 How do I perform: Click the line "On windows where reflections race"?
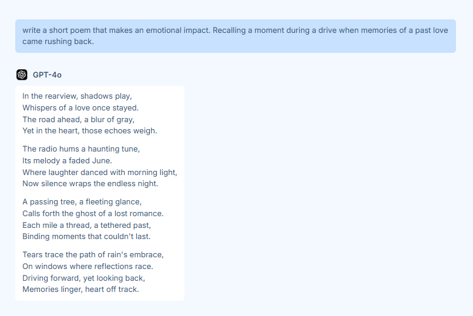tap(88, 266)
